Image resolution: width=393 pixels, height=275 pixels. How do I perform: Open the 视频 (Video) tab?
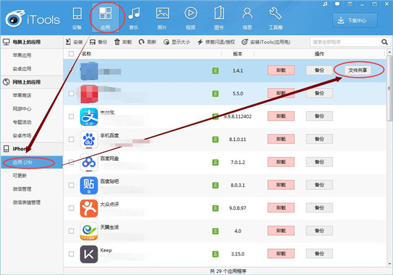191,19
